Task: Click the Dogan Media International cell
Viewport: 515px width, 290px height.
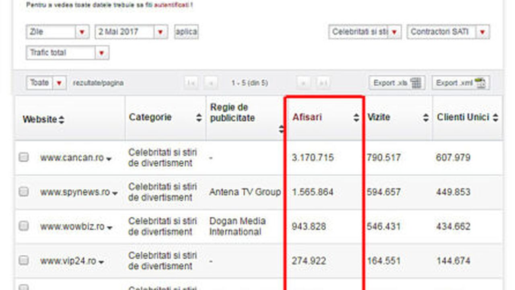Action: (x=237, y=226)
